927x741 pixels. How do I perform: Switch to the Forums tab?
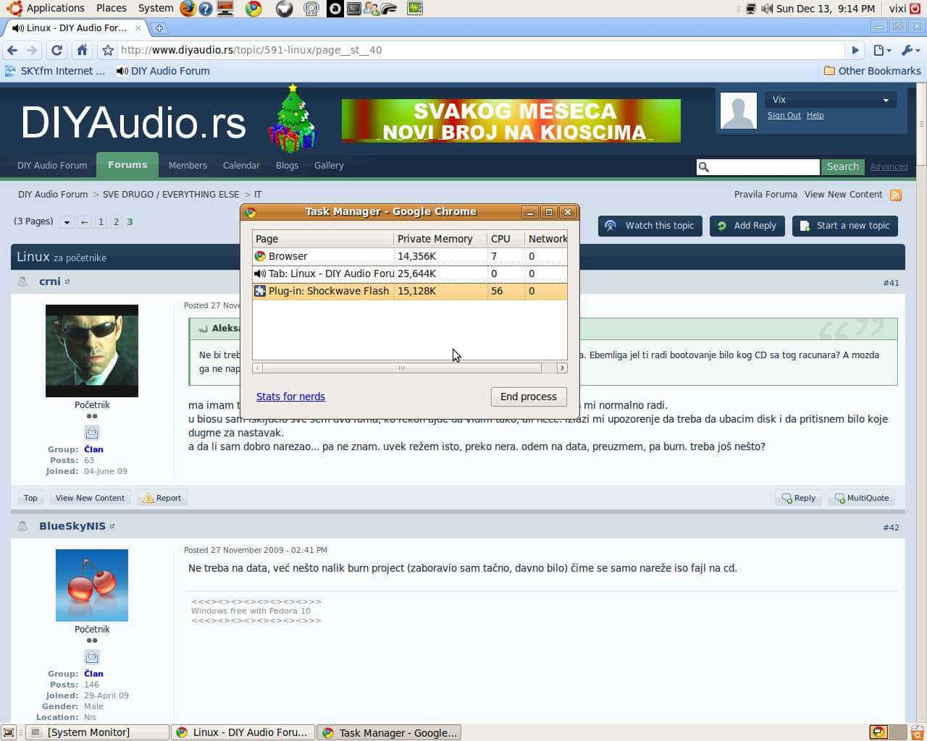pos(127,165)
